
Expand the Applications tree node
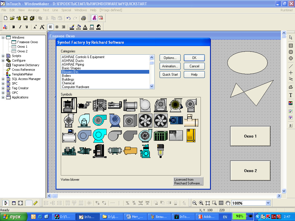[x=3, y=97]
